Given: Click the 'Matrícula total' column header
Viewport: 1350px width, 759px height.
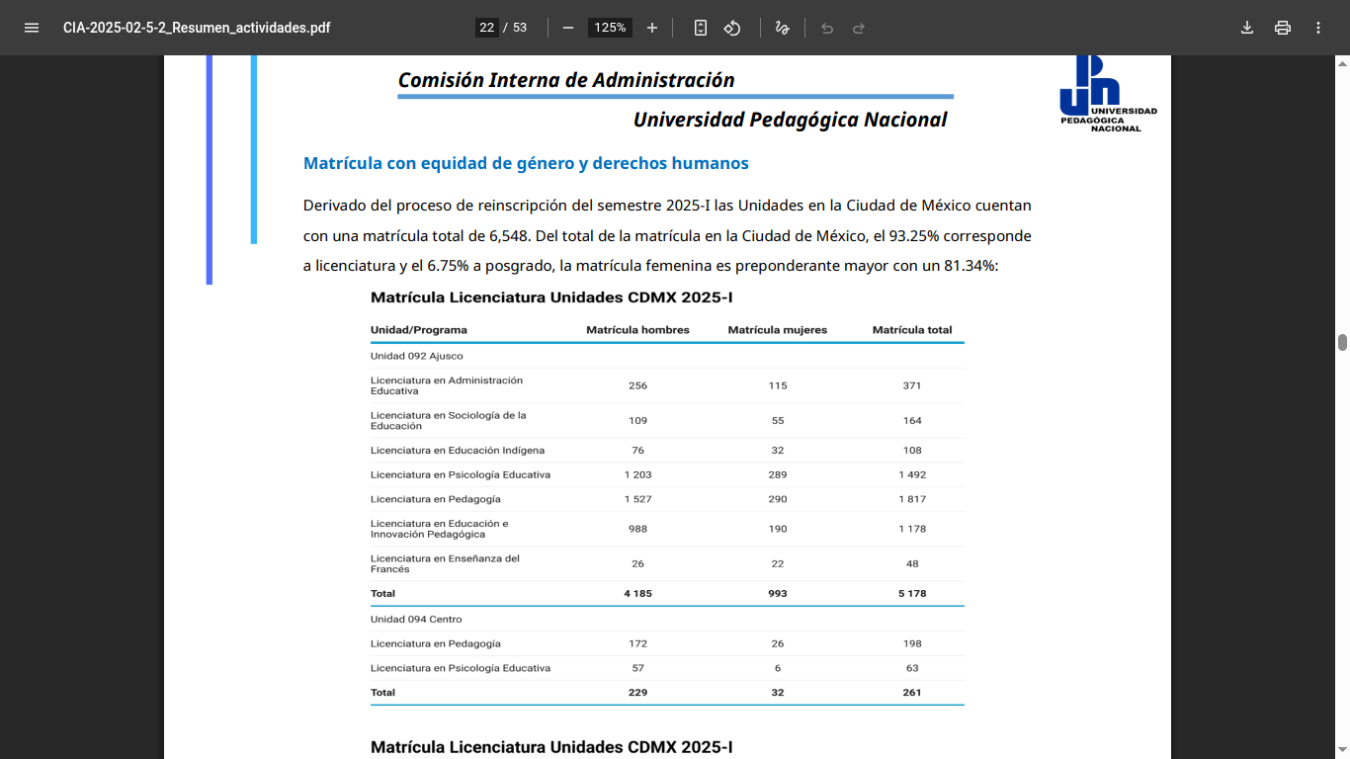Looking at the screenshot, I should pos(911,330).
